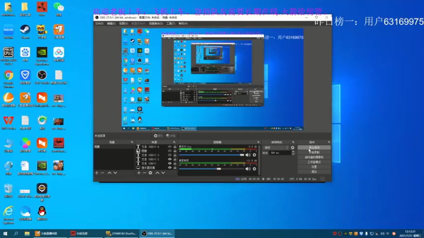Open the CPU-Z desktop icon
The height and width of the screenshot is (238, 424).
(8, 56)
